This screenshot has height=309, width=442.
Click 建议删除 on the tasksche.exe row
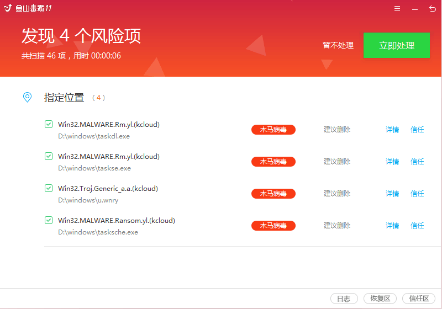pos(337,226)
